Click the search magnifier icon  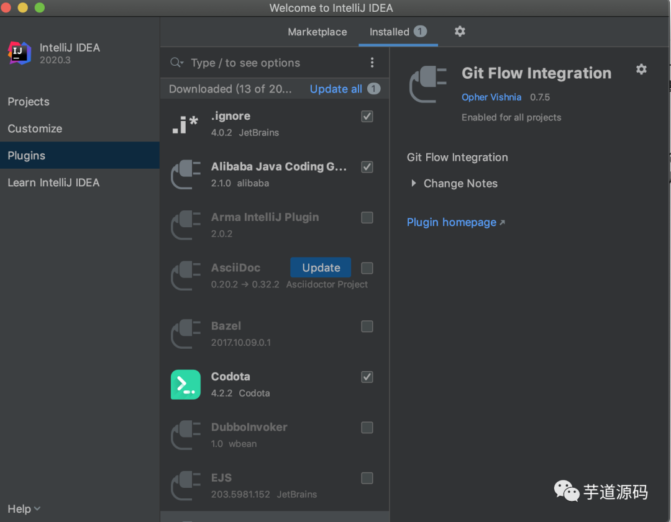coord(176,63)
